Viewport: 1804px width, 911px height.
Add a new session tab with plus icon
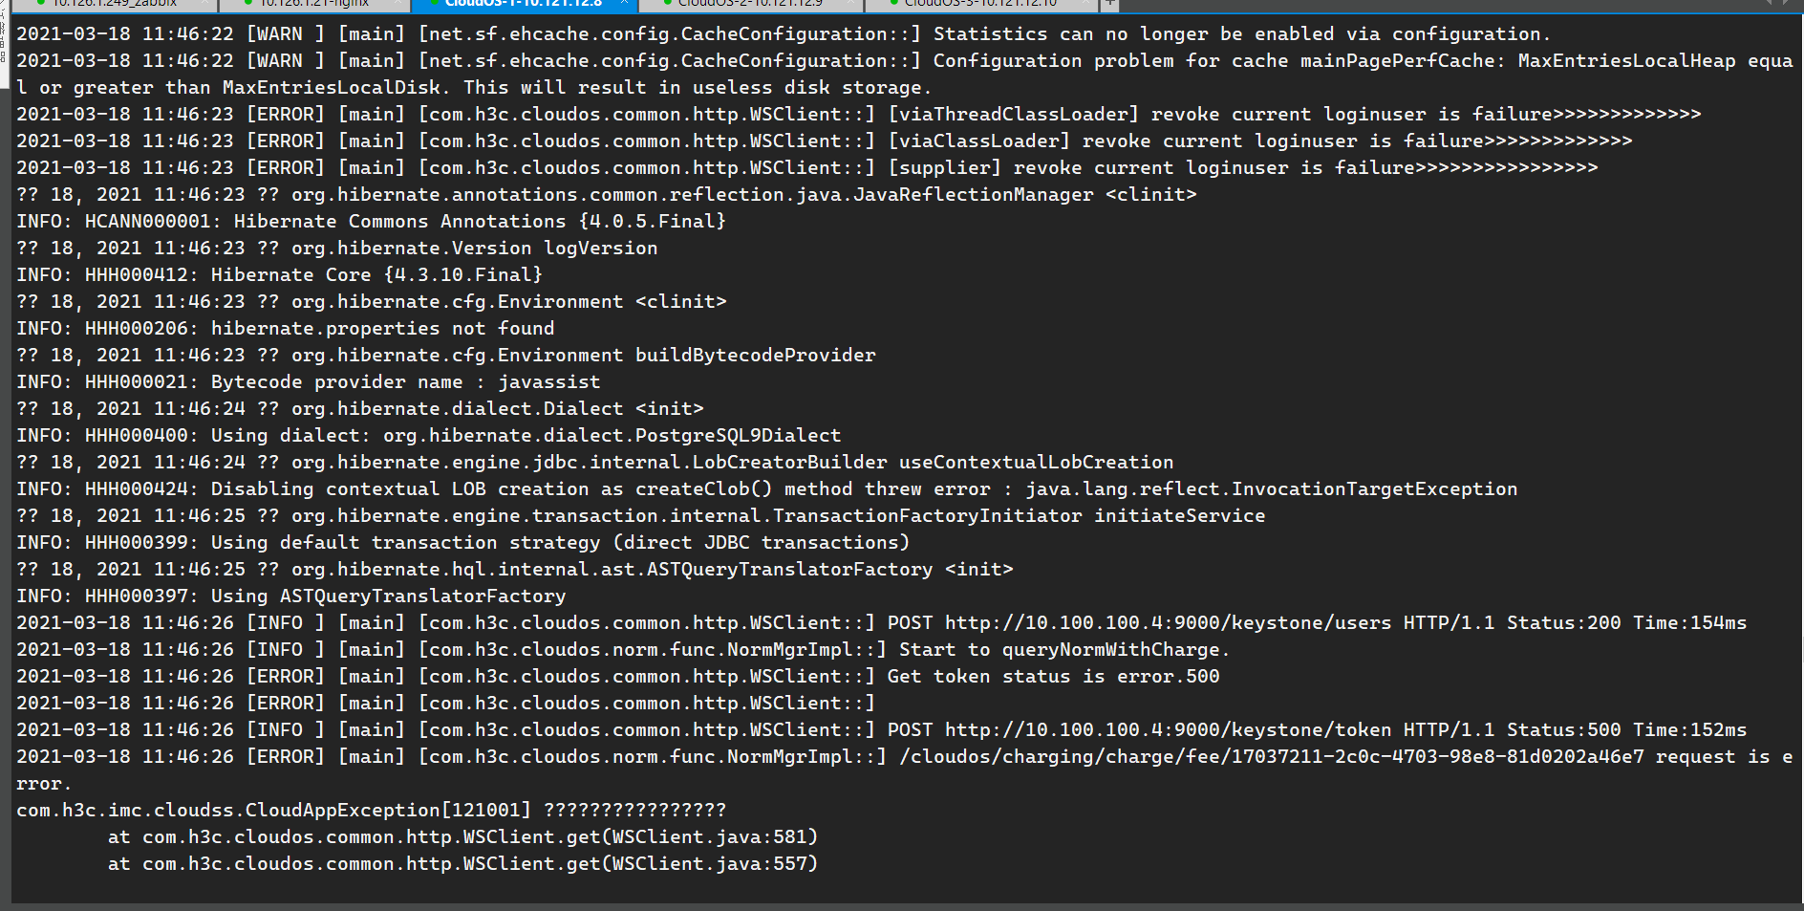[1110, 4]
